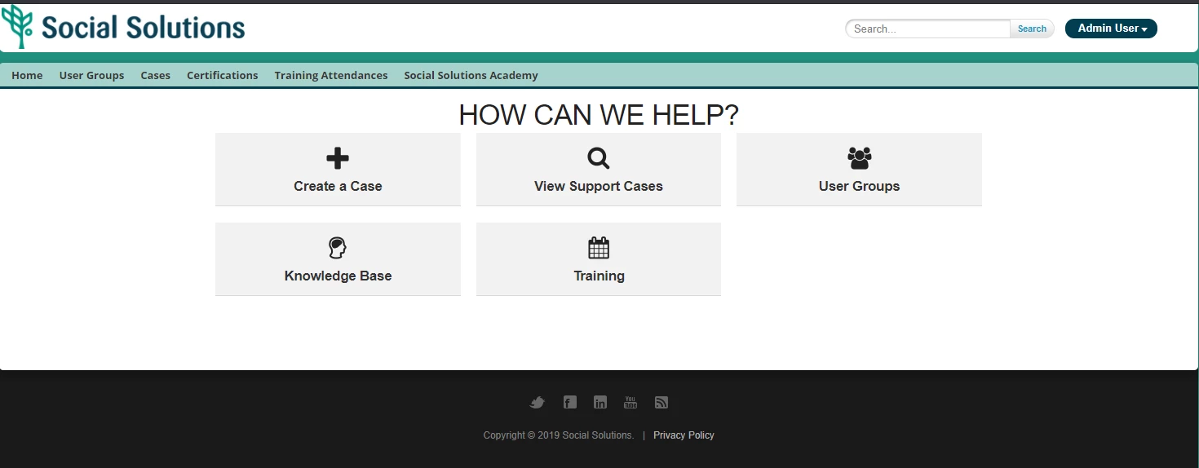Screen dimensions: 1199x468
Task: Click the plus icon on Create a Case
Action: tap(338, 158)
